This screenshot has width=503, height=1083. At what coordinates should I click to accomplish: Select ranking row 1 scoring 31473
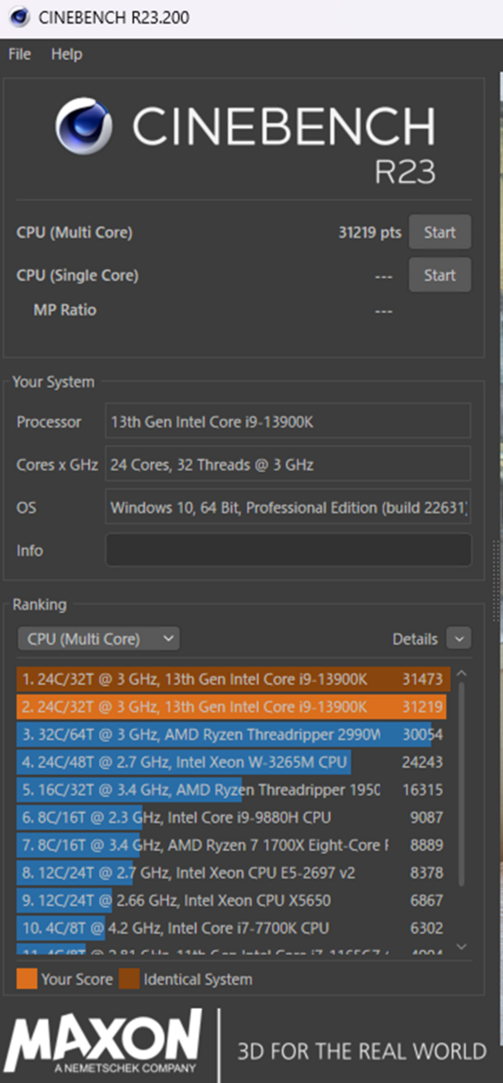pos(233,679)
